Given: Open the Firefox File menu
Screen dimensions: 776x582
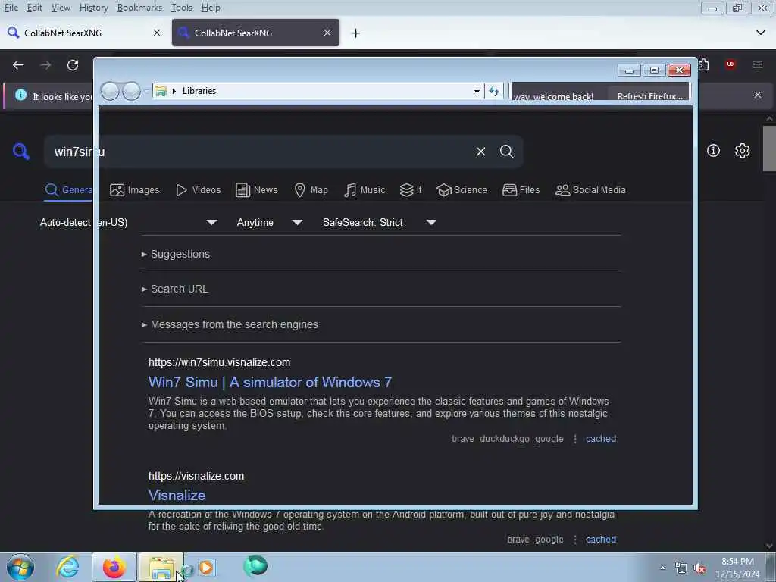Looking at the screenshot, I should [x=11, y=8].
